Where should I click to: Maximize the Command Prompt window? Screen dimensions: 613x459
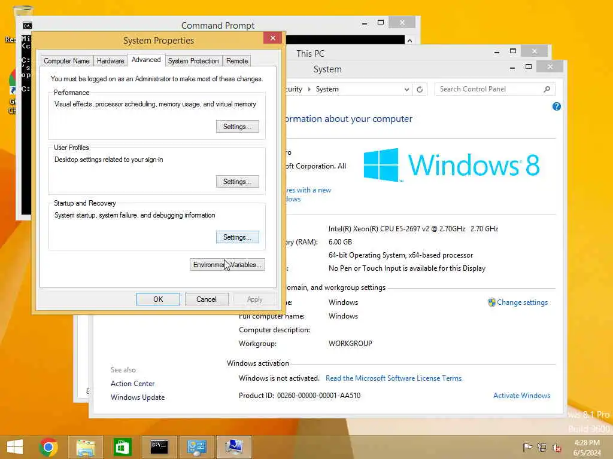[380, 23]
